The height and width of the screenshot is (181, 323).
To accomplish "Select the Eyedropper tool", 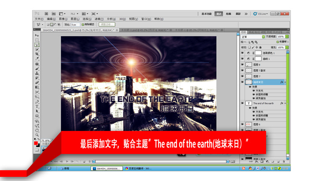I will (37, 59).
